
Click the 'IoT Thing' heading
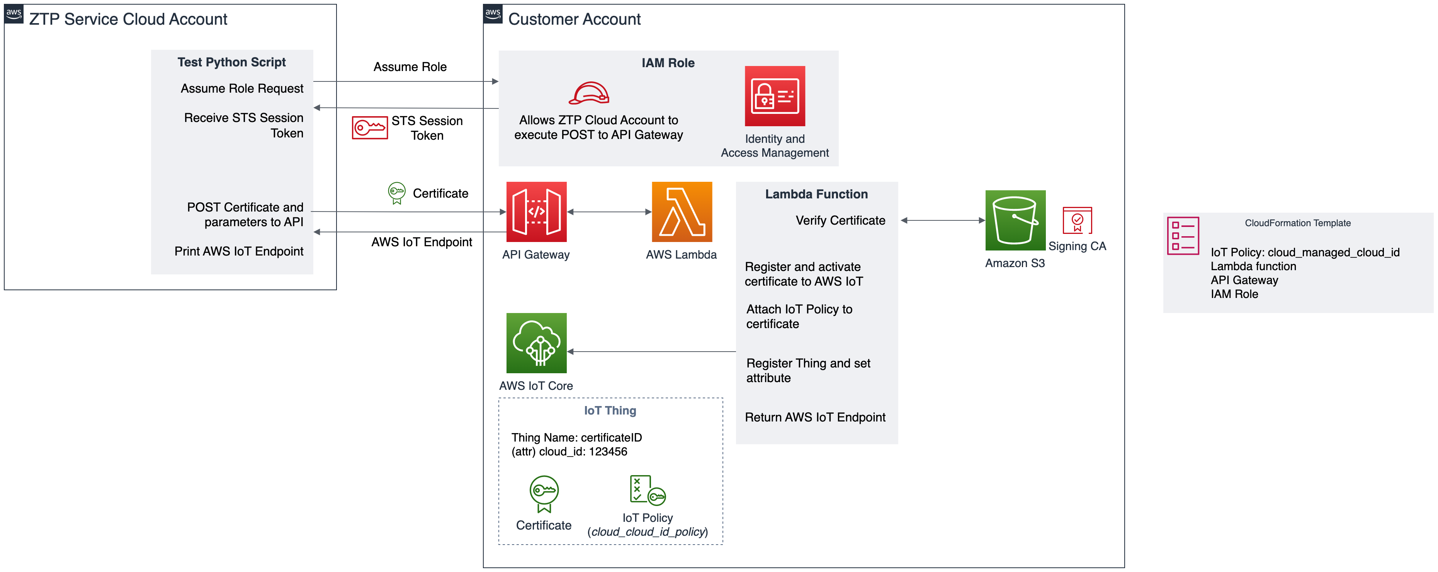click(610, 410)
